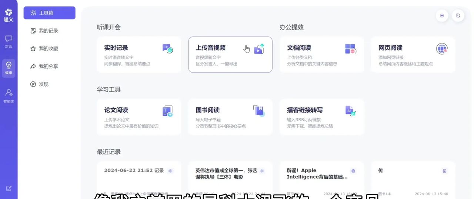Click the 上传音视频 upload video icon

coord(259,49)
